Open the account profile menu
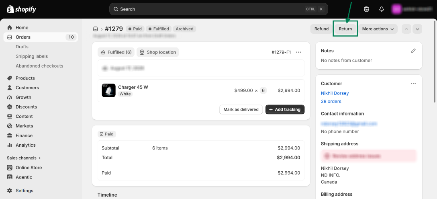The height and width of the screenshot is (199, 437). coord(413,9)
